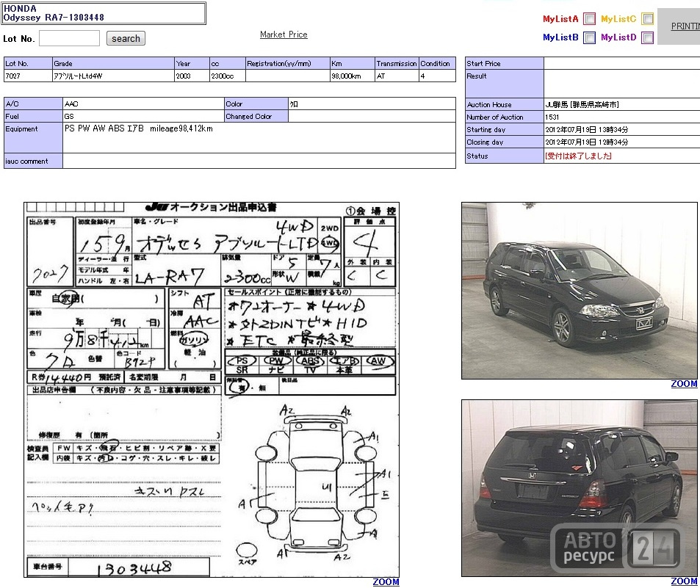Image resolution: width=700 pixels, height=588 pixels.
Task: Click the Lot No. input field
Action: click(69, 38)
